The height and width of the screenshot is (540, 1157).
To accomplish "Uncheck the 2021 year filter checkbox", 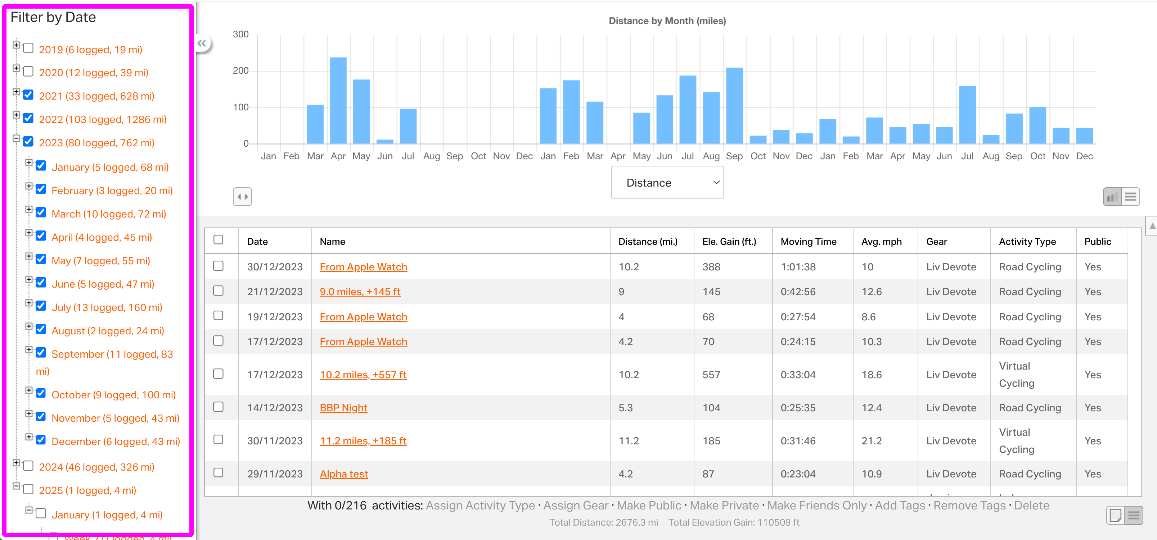I will pos(28,95).
